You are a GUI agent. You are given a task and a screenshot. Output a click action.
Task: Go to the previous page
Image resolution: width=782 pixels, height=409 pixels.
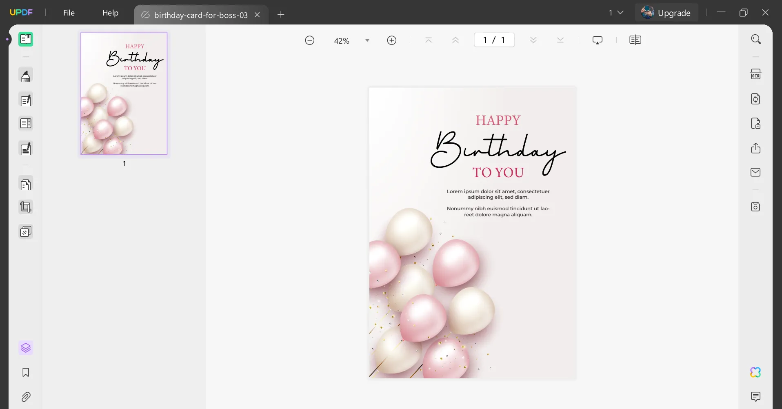coord(455,40)
